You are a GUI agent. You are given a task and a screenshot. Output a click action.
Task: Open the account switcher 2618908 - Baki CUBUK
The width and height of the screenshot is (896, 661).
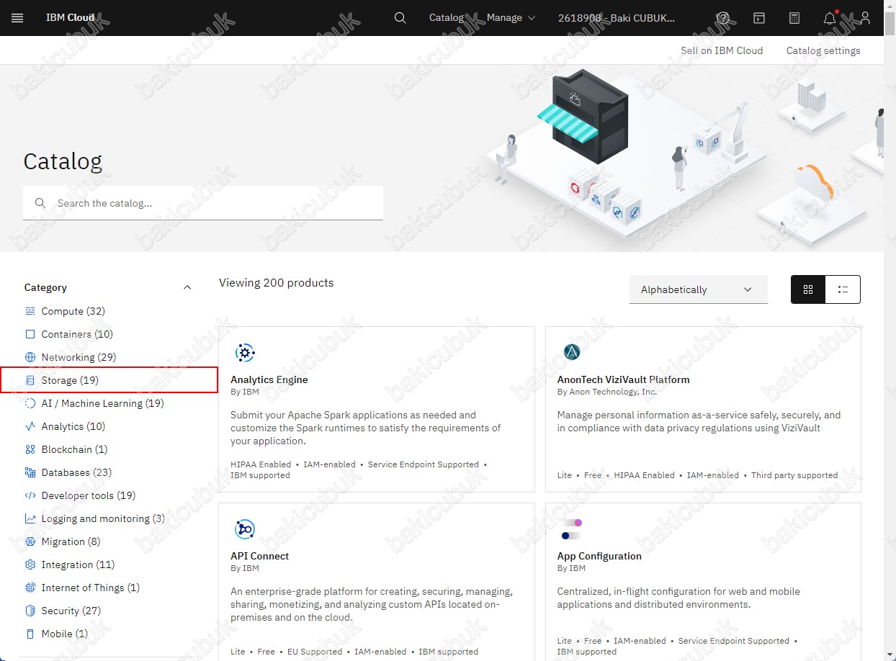click(x=617, y=18)
